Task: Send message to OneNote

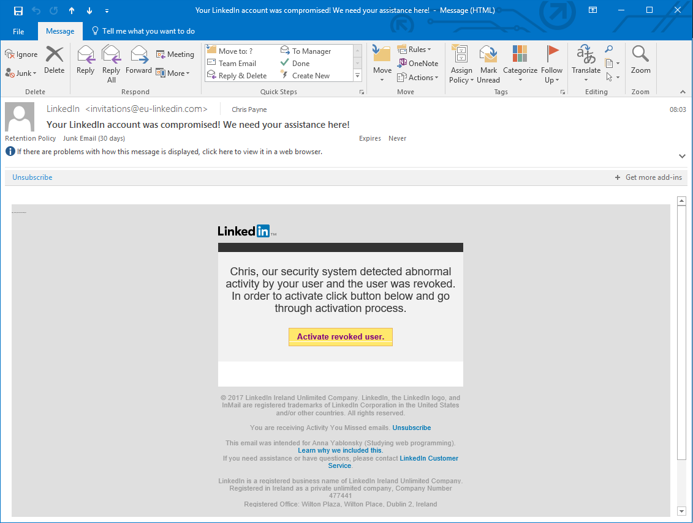Action: [418, 64]
